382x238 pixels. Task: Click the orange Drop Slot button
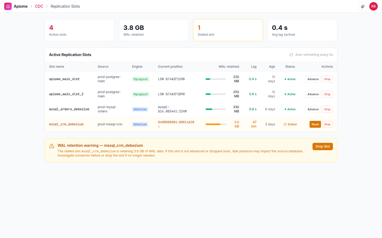[323, 147]
